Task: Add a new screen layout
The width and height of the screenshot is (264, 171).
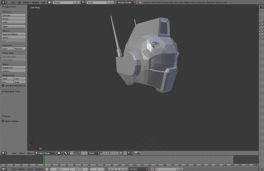Action: click(75, 2)
